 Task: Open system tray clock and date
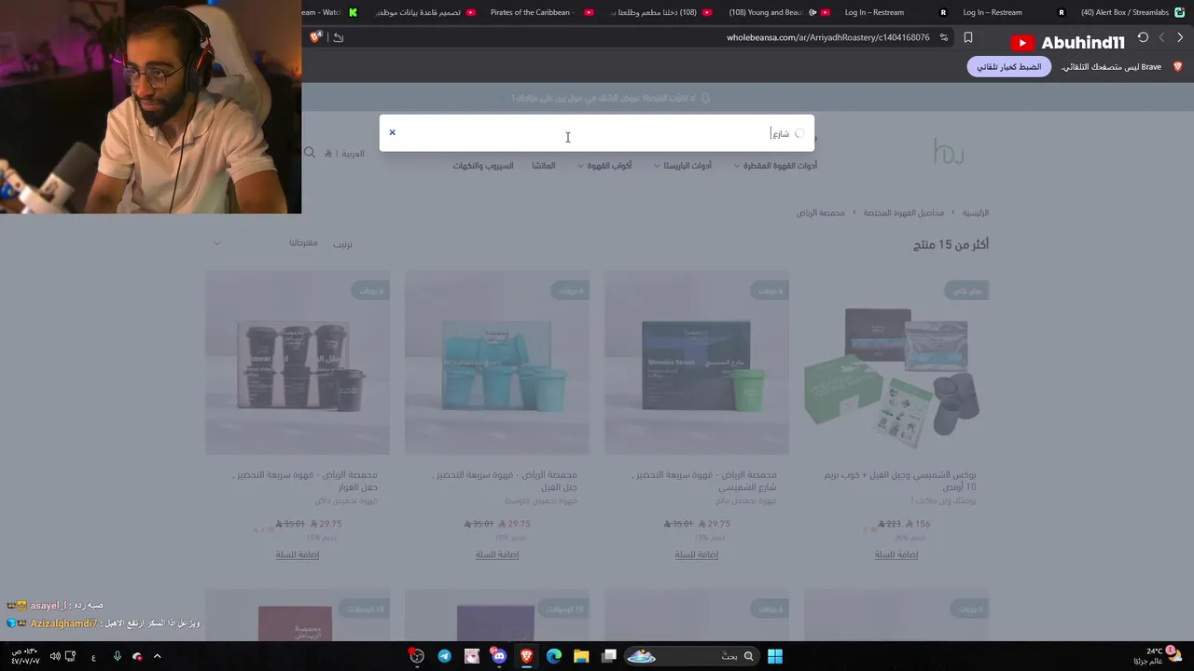pyautogui.click(x=26, y=656)
